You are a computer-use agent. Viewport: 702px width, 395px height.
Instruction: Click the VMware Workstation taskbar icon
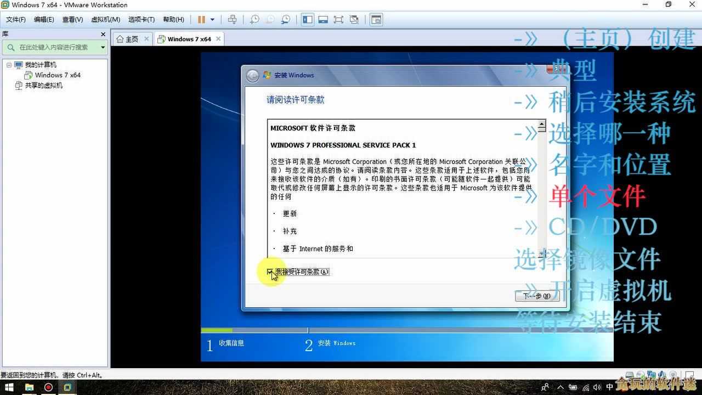[67, 387]
